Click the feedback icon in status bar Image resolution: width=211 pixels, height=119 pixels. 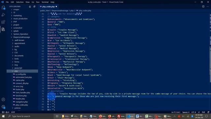click(208, 112)
